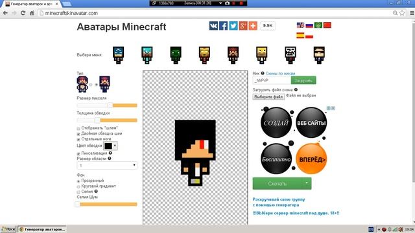Pick the cyan diamond sample skin

coord(147,55)
